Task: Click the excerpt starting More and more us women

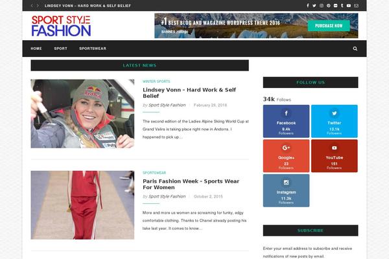Action: [194, 221]
